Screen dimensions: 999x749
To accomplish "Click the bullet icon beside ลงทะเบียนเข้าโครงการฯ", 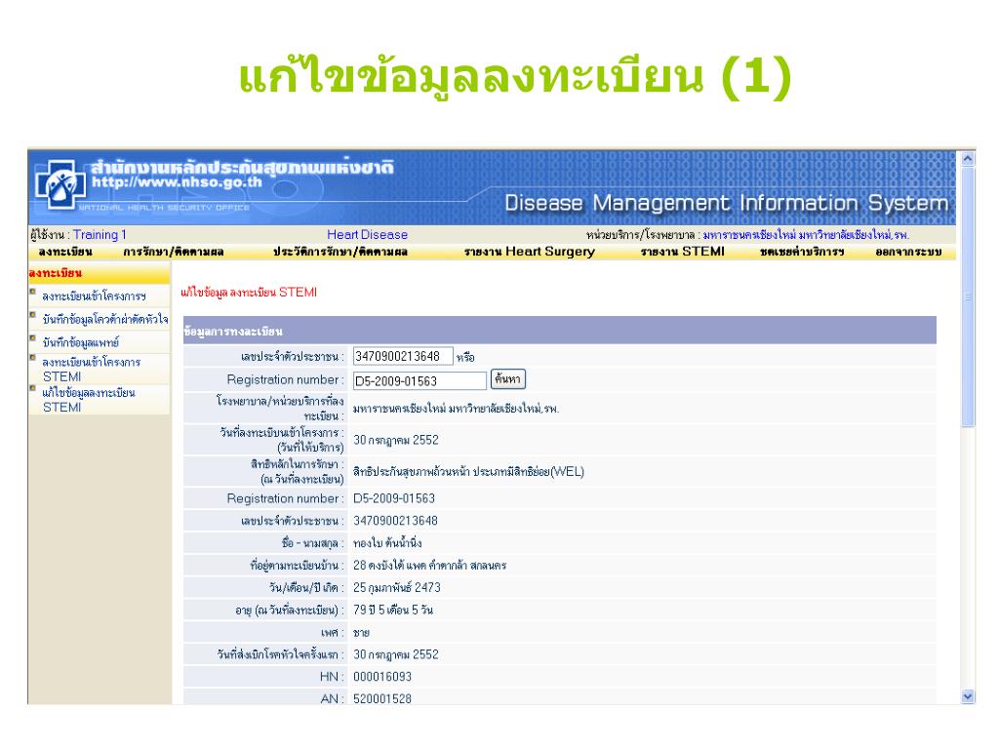I will coord(32,293).
